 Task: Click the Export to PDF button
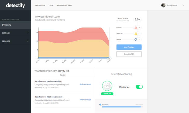pyautogui.click(x=129, y=54)
